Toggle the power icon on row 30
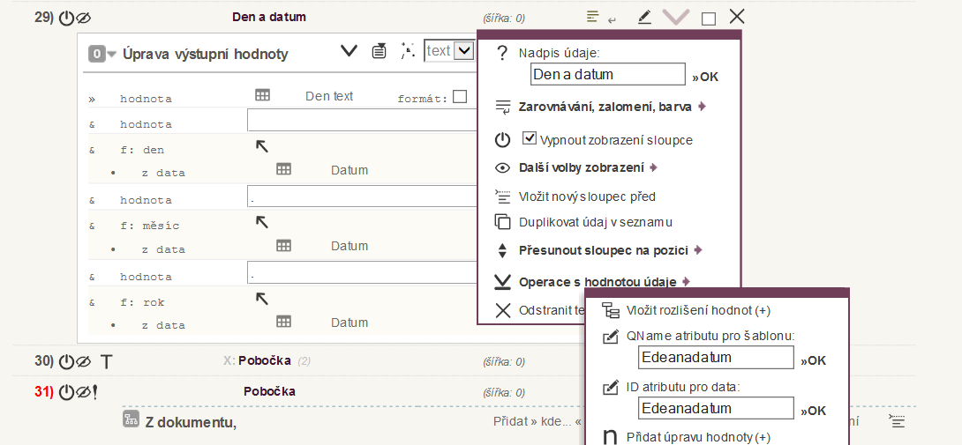Screen dimensions: 962x445 click(65, 360)
